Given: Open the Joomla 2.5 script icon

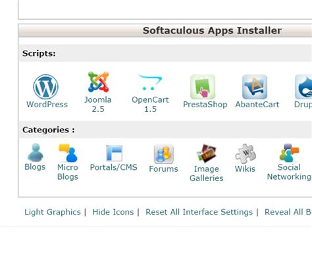Looking at the screenshot, I should tap(98, 82).
